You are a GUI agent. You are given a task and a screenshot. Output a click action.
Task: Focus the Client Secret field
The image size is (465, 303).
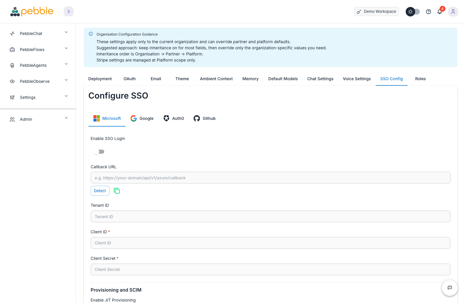(271, 269)
